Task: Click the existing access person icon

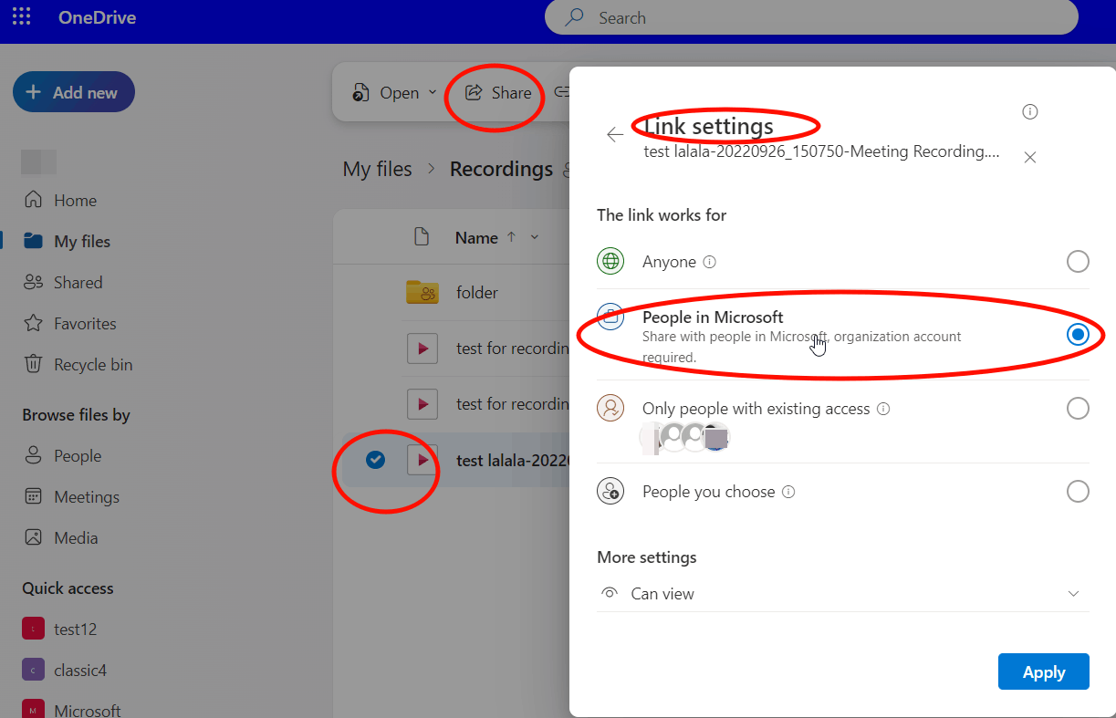Action: point(610,408)
